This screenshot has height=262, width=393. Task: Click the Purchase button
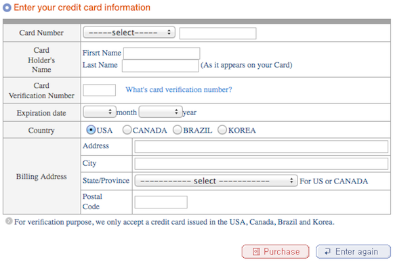(x=275, y=251)
